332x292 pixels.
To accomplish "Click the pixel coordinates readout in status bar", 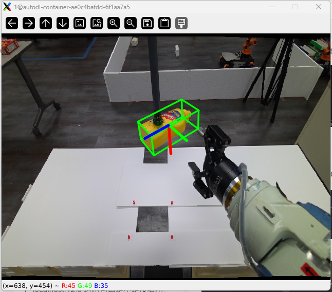I will point(28,286).
